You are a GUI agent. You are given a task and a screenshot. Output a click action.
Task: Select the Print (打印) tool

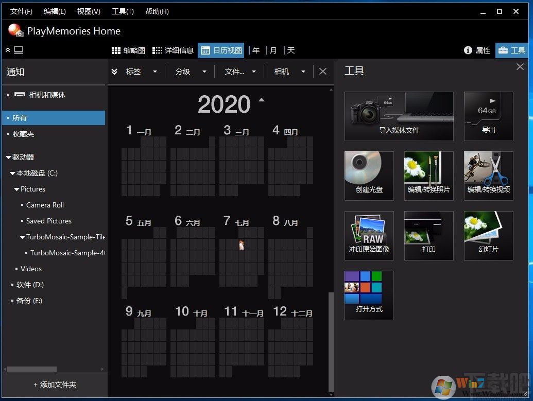point(428,235)
